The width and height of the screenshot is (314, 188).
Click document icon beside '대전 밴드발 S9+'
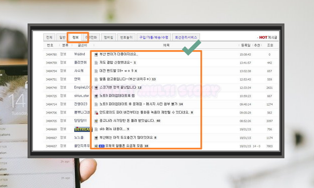click(96, 71)
